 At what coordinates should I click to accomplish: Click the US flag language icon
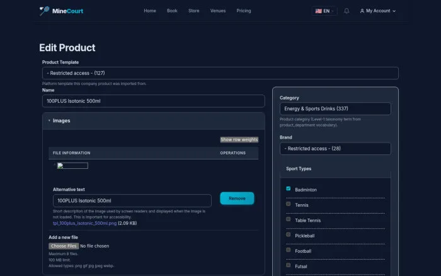318,11
